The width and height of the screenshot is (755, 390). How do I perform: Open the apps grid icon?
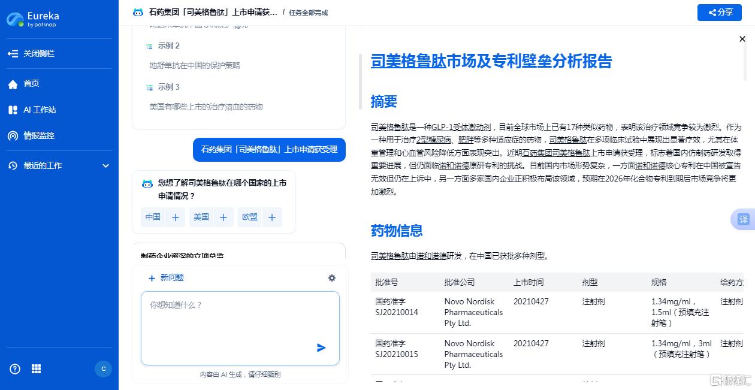click(x=36, y=369)
